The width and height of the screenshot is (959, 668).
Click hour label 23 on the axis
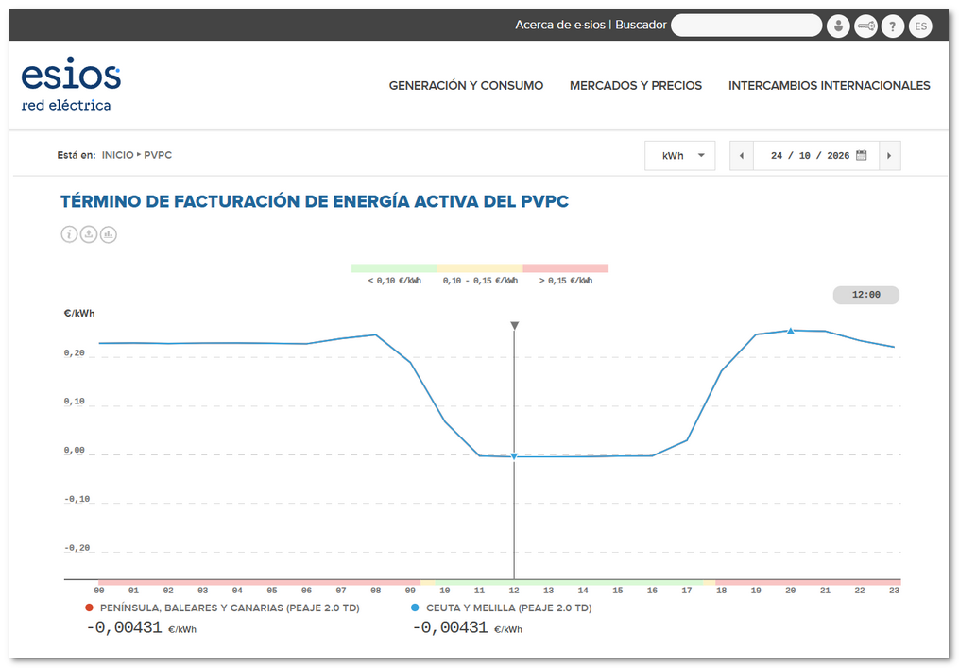coord(894,591)
